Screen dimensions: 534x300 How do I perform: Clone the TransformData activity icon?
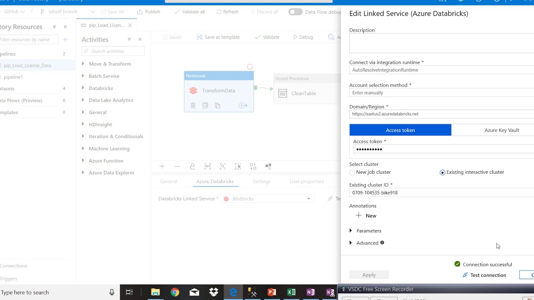[x=217, y=105]
